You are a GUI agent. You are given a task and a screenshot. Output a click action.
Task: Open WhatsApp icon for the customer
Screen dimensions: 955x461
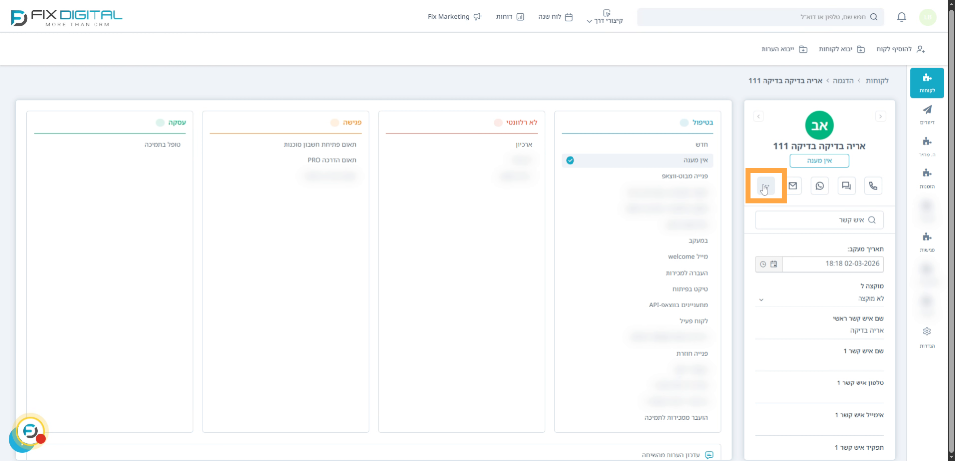click(819, 186)
